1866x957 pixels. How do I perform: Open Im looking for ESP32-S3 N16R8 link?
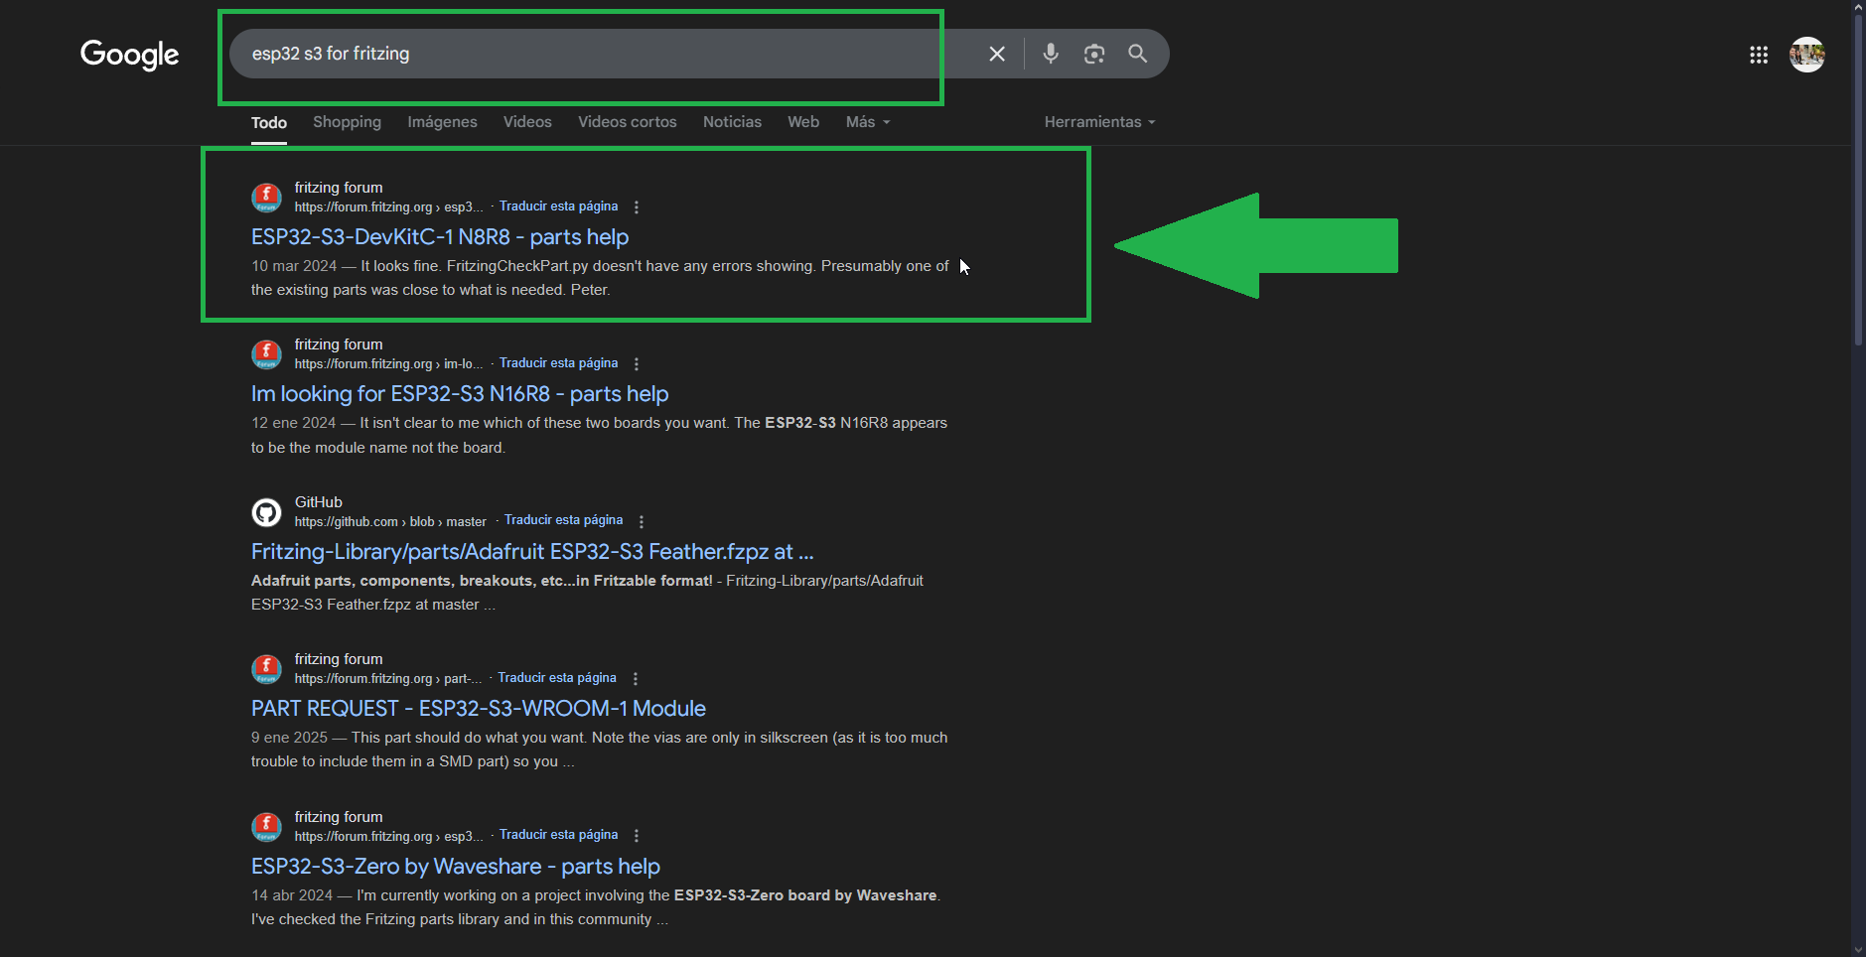tap(460, 394)
